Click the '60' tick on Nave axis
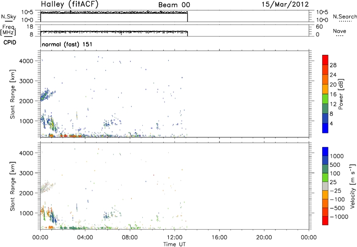 pos(319,27)
